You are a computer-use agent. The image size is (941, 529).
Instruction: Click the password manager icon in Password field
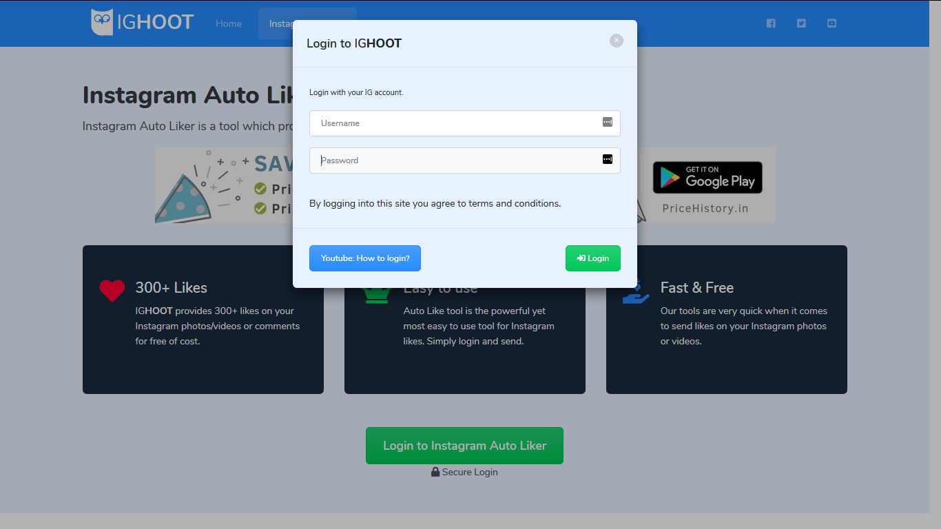click(608, 159)
